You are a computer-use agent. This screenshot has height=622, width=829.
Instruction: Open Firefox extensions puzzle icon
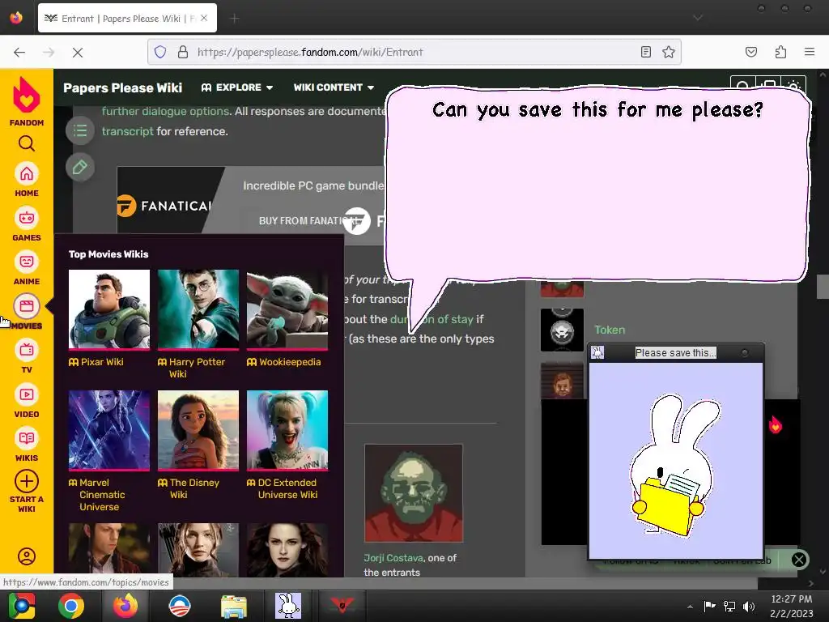tap(780, 52)
